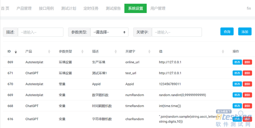Go to the 首页 tab
The height and width of the screenshot is (128, 255).
(x=5, y=8)
